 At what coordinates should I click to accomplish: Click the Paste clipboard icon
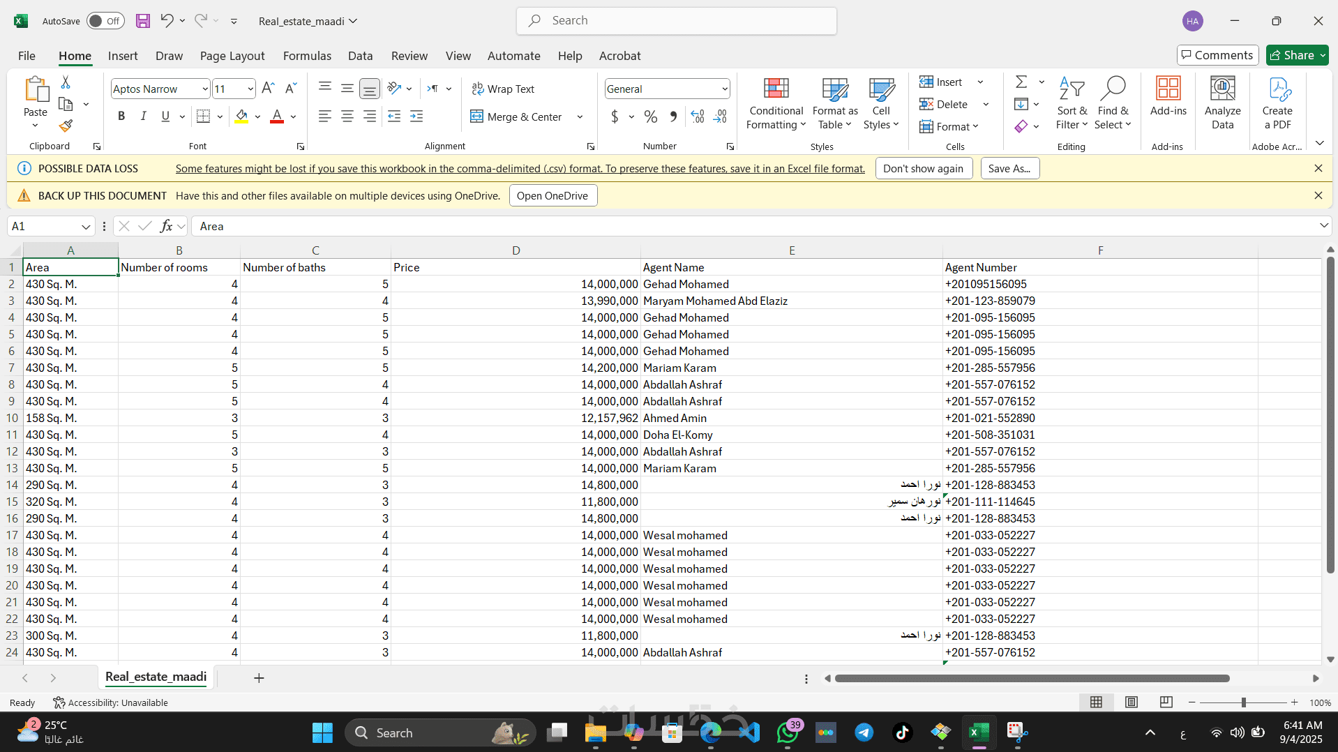point(36,90)
